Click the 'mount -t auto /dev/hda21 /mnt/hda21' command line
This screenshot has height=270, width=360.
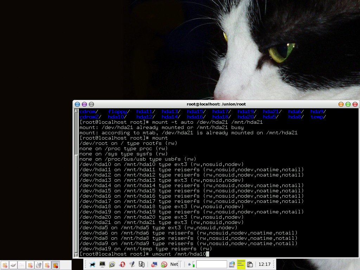point(171,122)
